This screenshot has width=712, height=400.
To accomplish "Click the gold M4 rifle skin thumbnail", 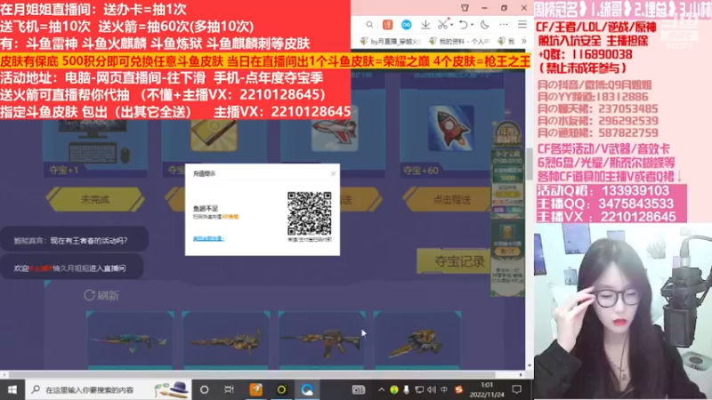I will pyautogui.click(x=321, y=340).
